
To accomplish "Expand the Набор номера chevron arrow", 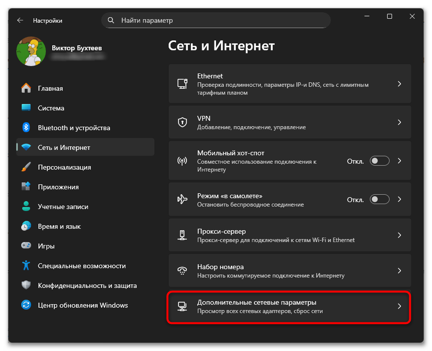I will (399, 271).
